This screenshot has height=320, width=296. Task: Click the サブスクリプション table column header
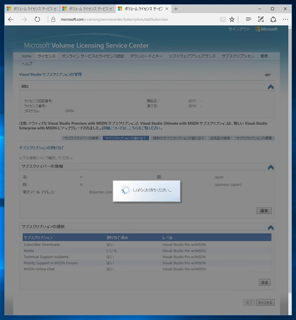[38, 238]
